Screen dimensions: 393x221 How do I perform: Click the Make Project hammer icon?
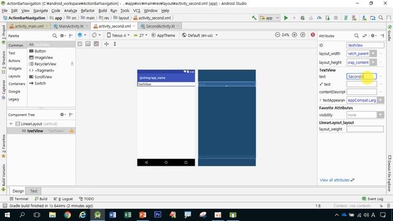[x=254, y=18]
